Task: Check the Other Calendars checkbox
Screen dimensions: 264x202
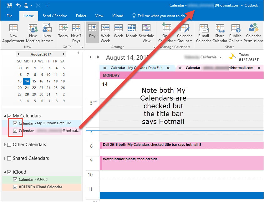Action: (9, 145)
